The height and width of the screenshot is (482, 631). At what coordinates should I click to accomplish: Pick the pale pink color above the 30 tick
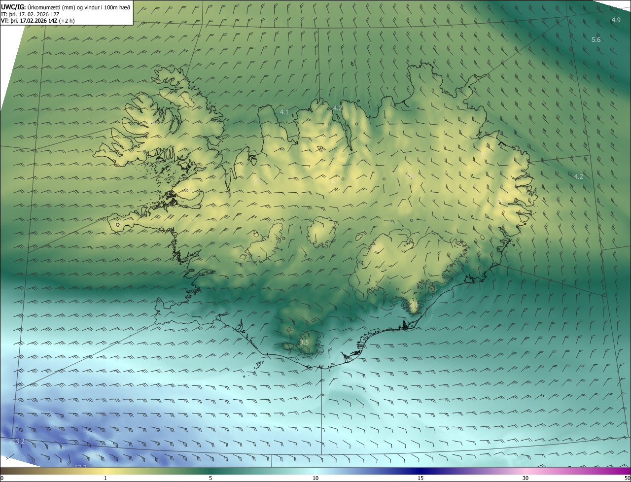(526, 471)
